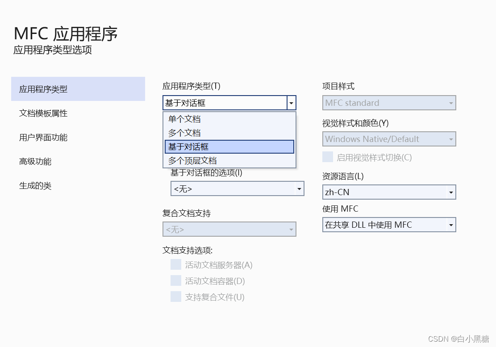
Task: Toggle 支持复合文件 checkbox
Action: pyautogui.click(x=176, y=297)
